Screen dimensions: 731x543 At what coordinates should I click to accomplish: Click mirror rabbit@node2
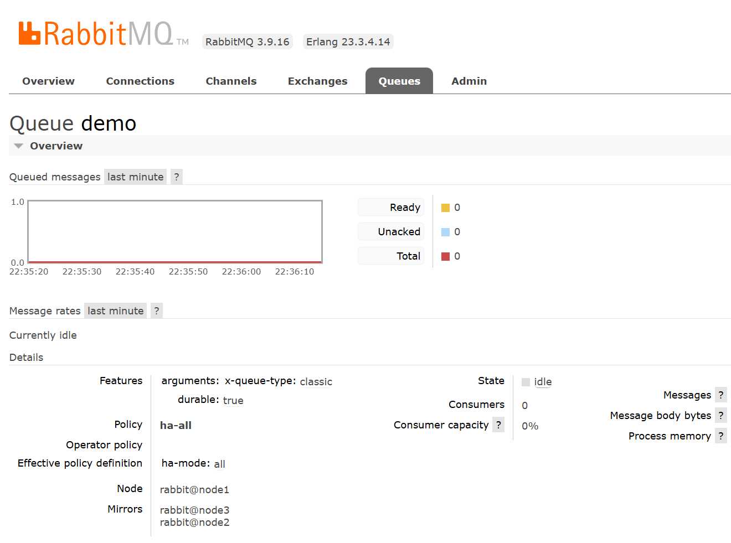194,522
